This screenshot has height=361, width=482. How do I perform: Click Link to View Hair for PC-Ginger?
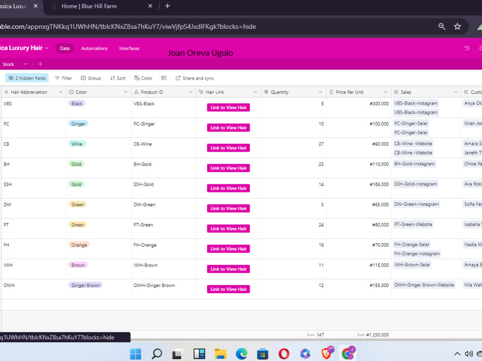click(x=228, y=128)
